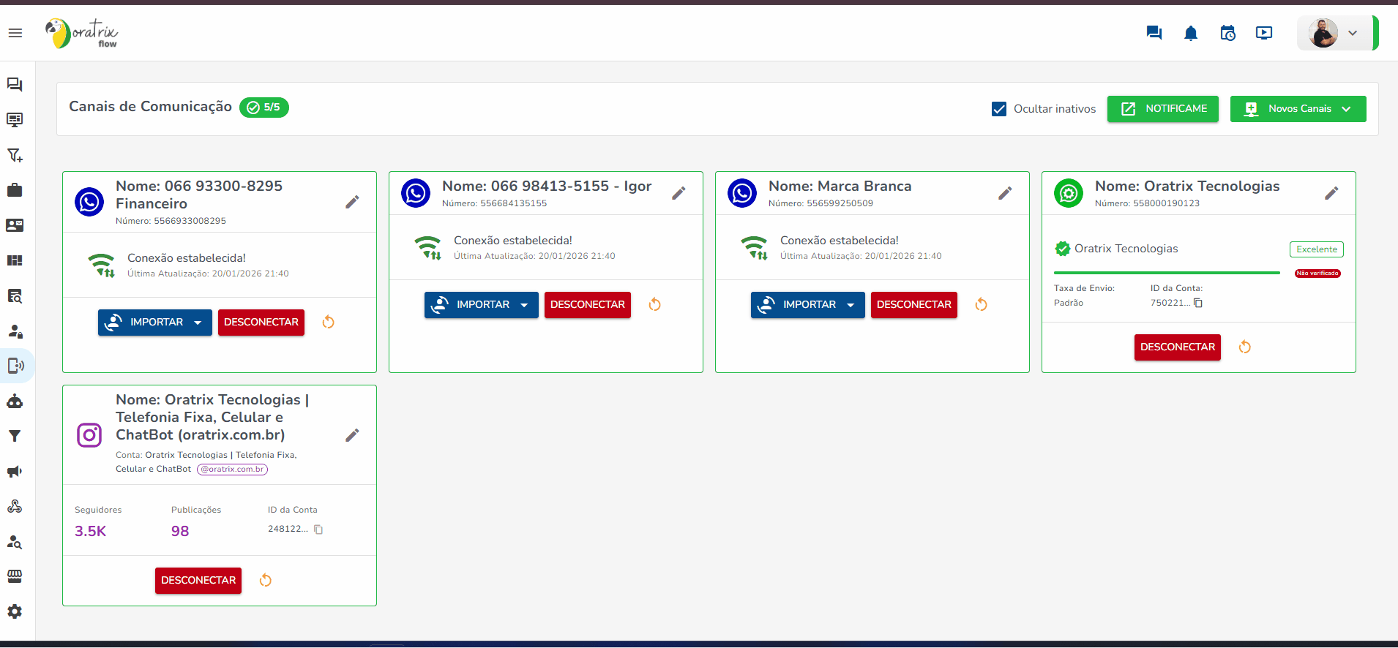Disconnect the Instagram Oratrix Tecnologias channel
Viewport: 1398px width, 648px height.
pos(198,581)
